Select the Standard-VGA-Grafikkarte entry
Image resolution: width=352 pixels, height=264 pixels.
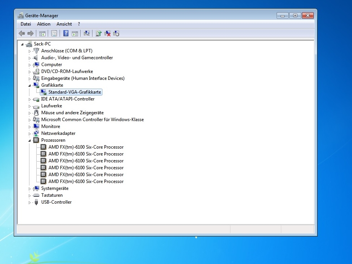[x=75, y=92]
